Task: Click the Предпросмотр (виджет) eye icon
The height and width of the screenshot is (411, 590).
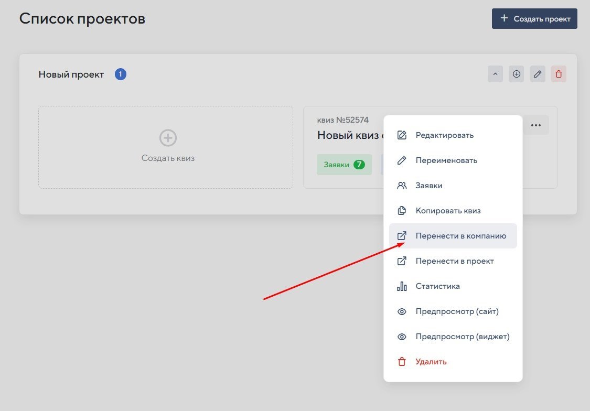Action: pyautogui.click(x=402, y=337)
